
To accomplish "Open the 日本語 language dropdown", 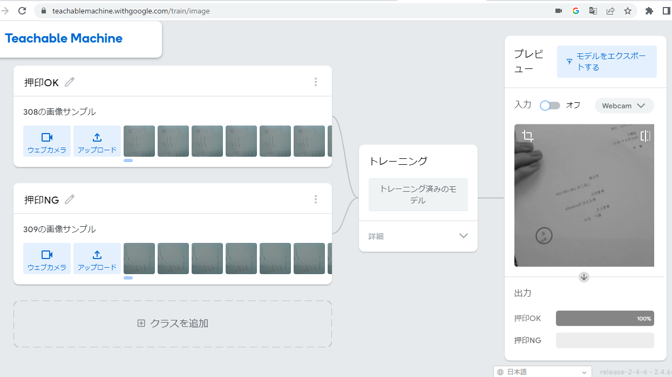I will click(542, 372).
